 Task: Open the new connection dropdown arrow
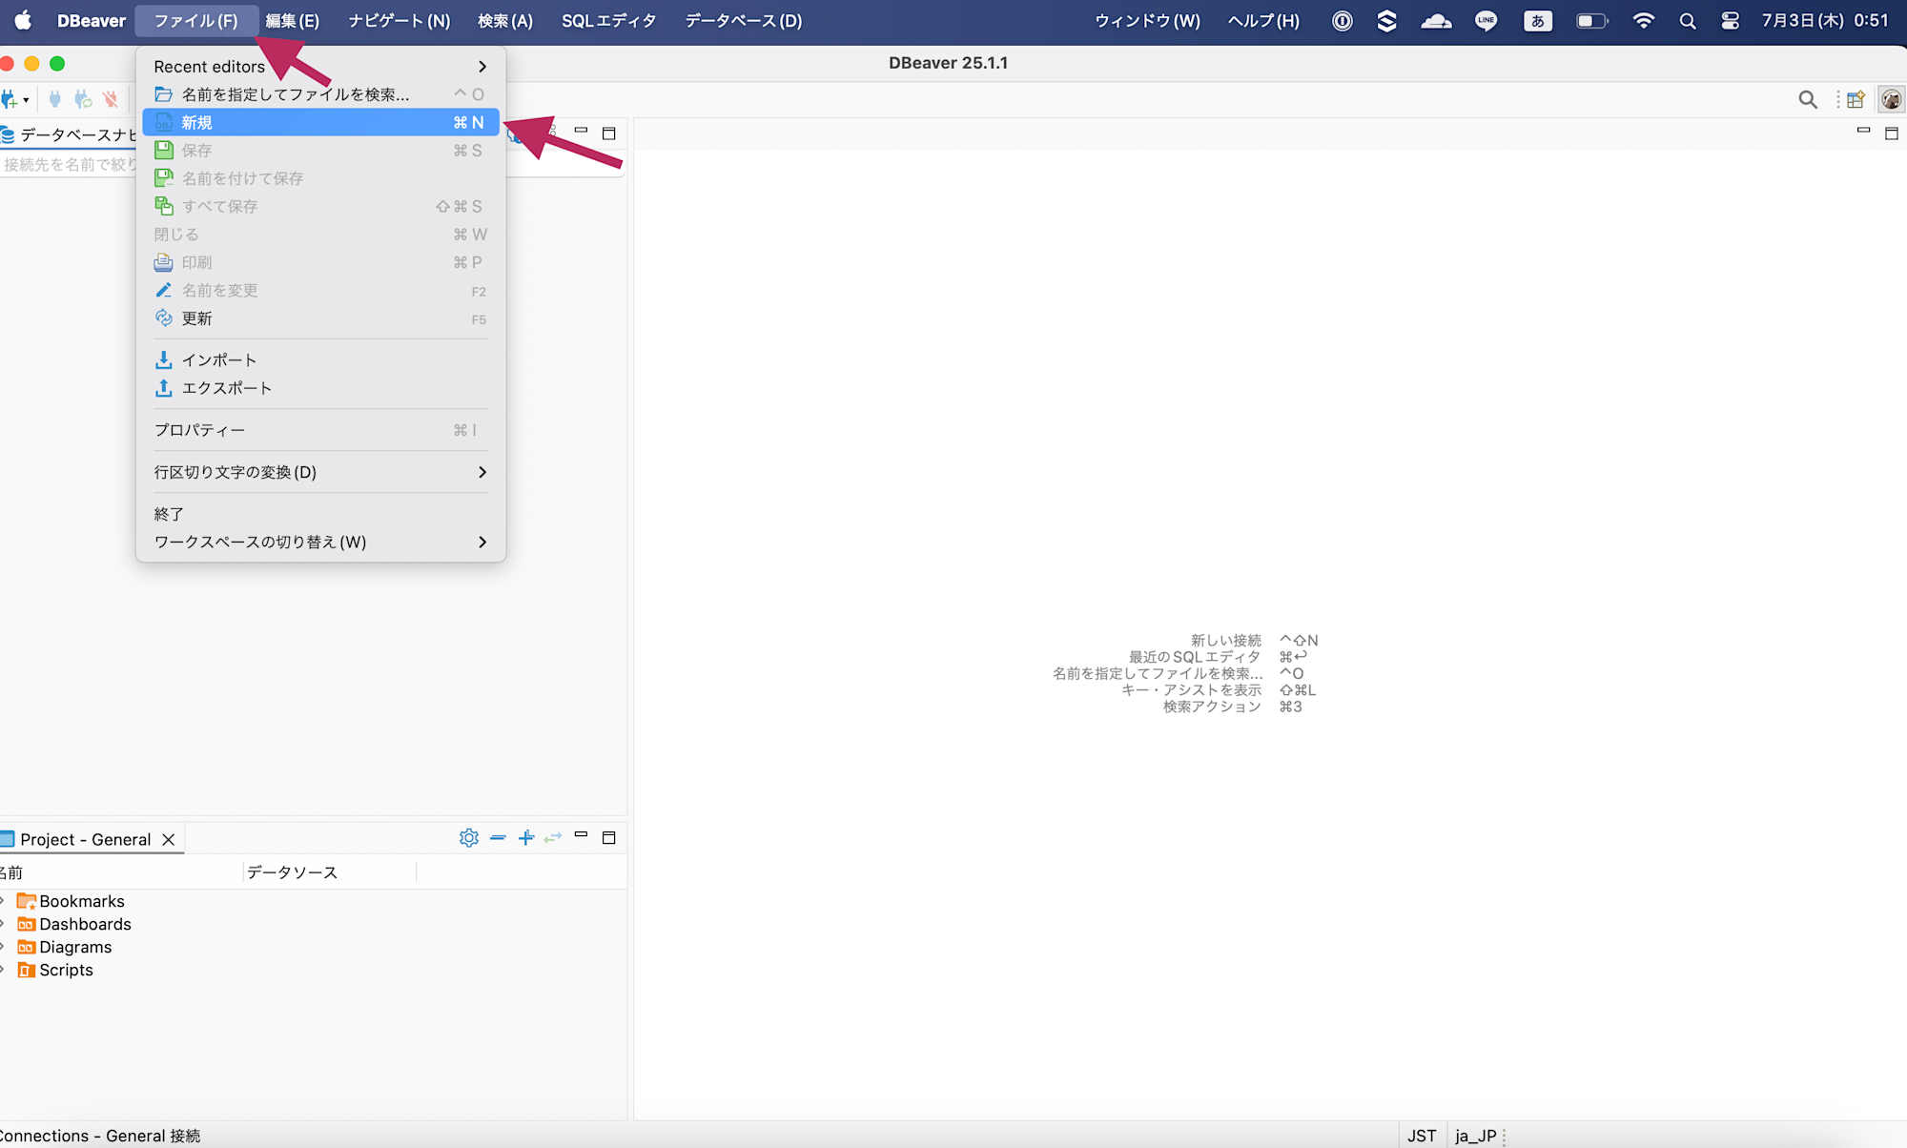[26, 100]
